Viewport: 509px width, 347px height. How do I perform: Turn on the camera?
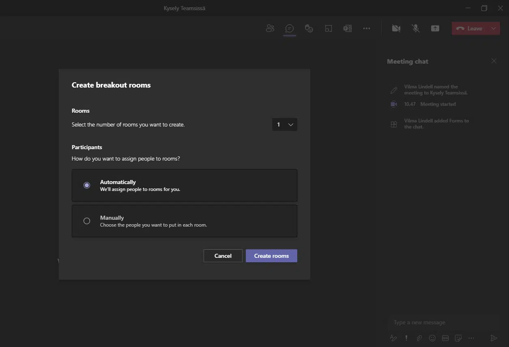(x=396, y=28)
